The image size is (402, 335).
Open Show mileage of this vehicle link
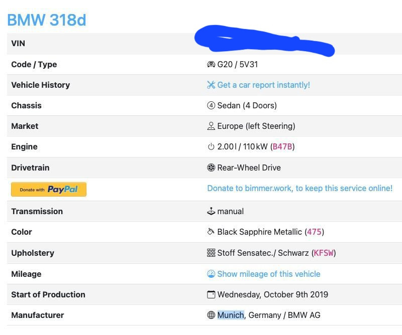click(269, 274)
